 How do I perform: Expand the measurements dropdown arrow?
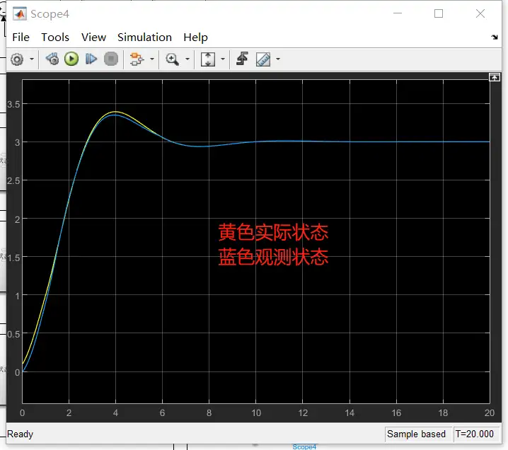pos(278,59)
